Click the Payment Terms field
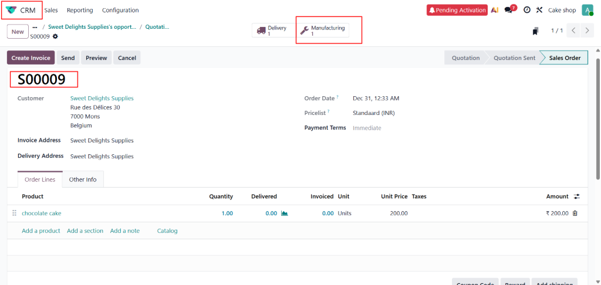 pyautogui.click(x=367, y=128)
